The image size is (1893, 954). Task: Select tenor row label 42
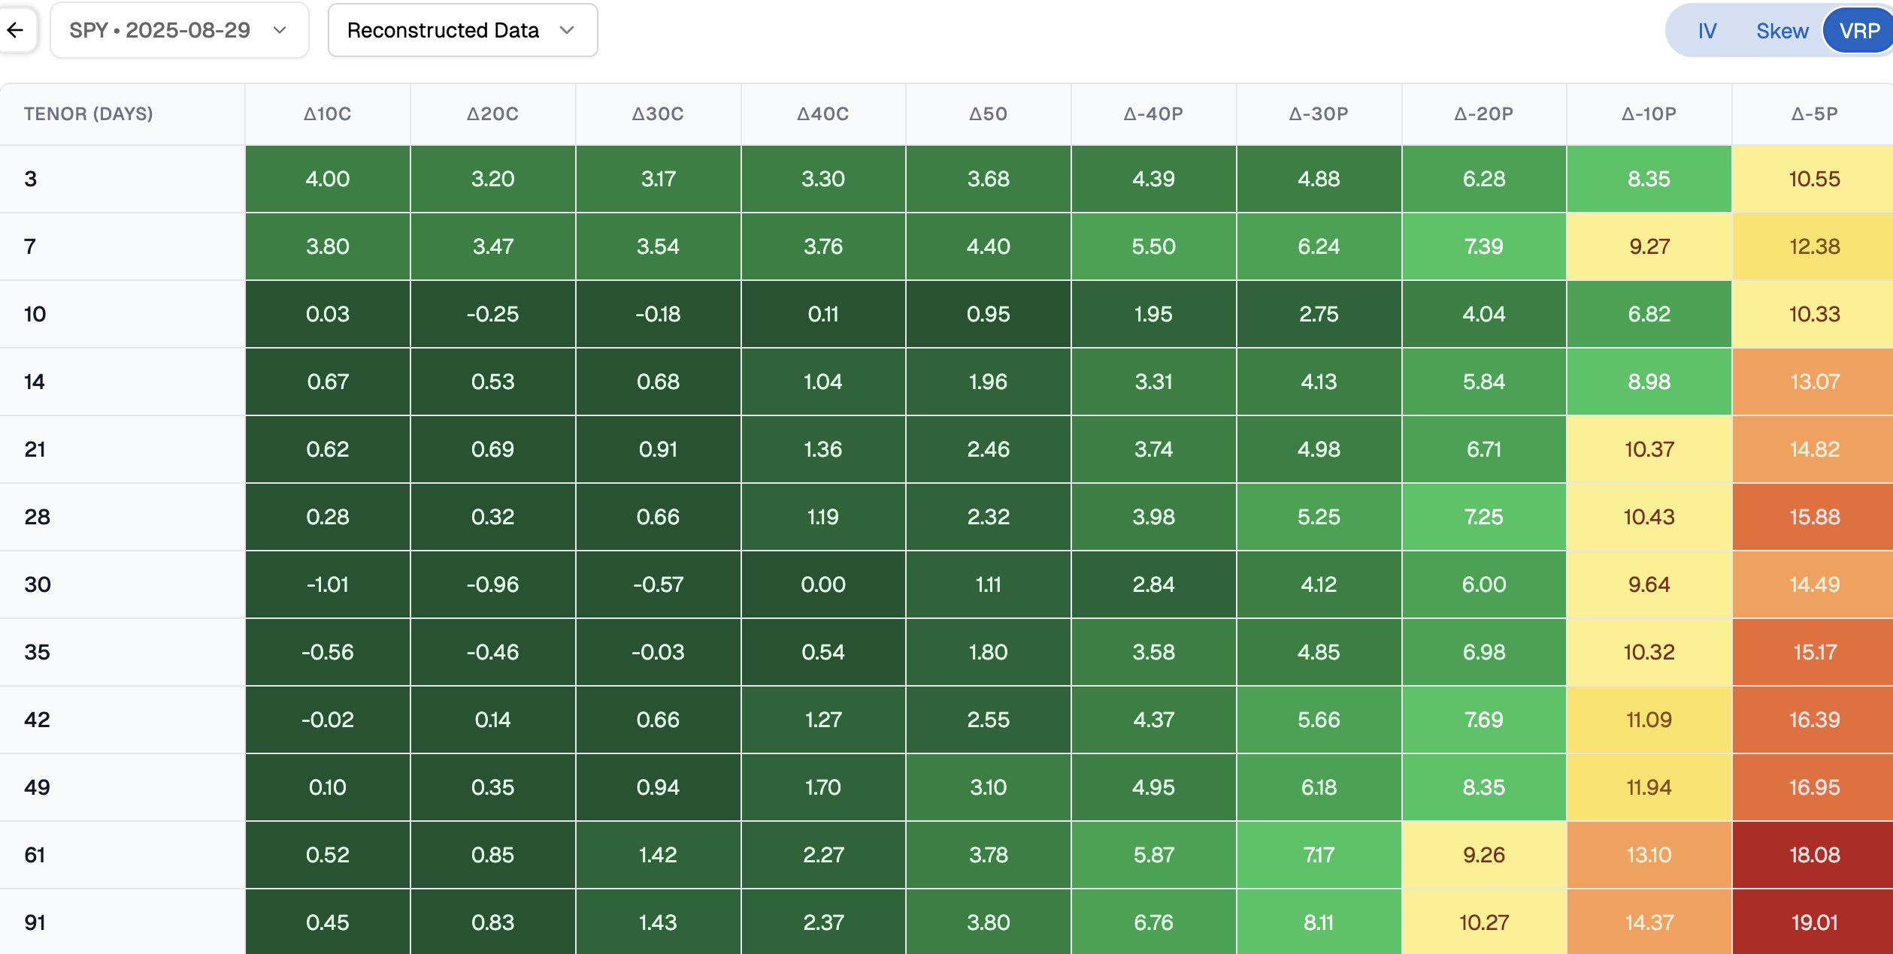(x=37, y=719)
